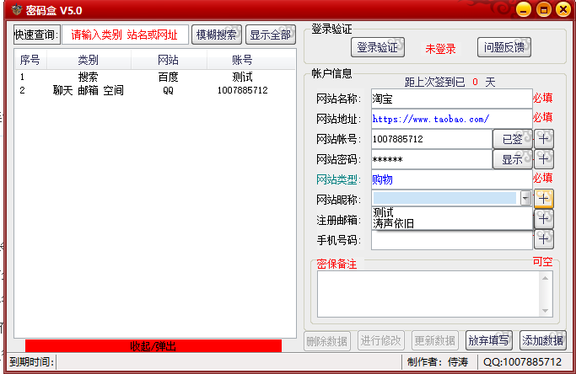Sort by the 类别 column header

pos(89,60)
